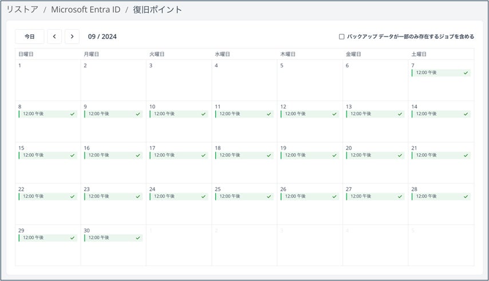
Task: Click the checkmark icon on September 18
Action: 270,155
